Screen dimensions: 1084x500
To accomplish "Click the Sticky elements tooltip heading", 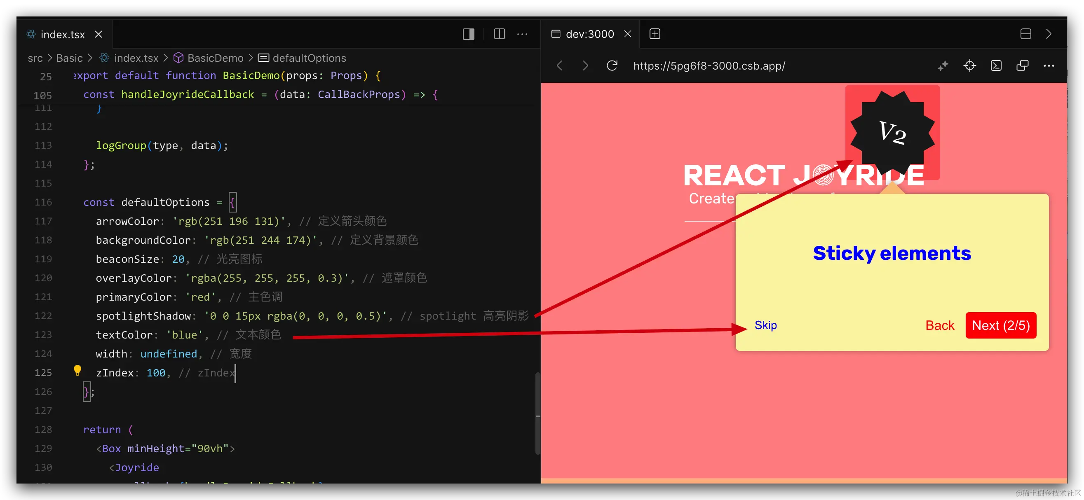I will 892,254.
